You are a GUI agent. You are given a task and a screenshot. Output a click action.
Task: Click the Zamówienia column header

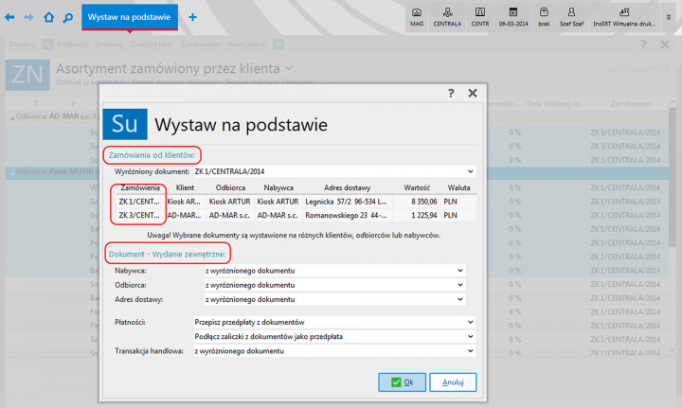tap(140, 187)
